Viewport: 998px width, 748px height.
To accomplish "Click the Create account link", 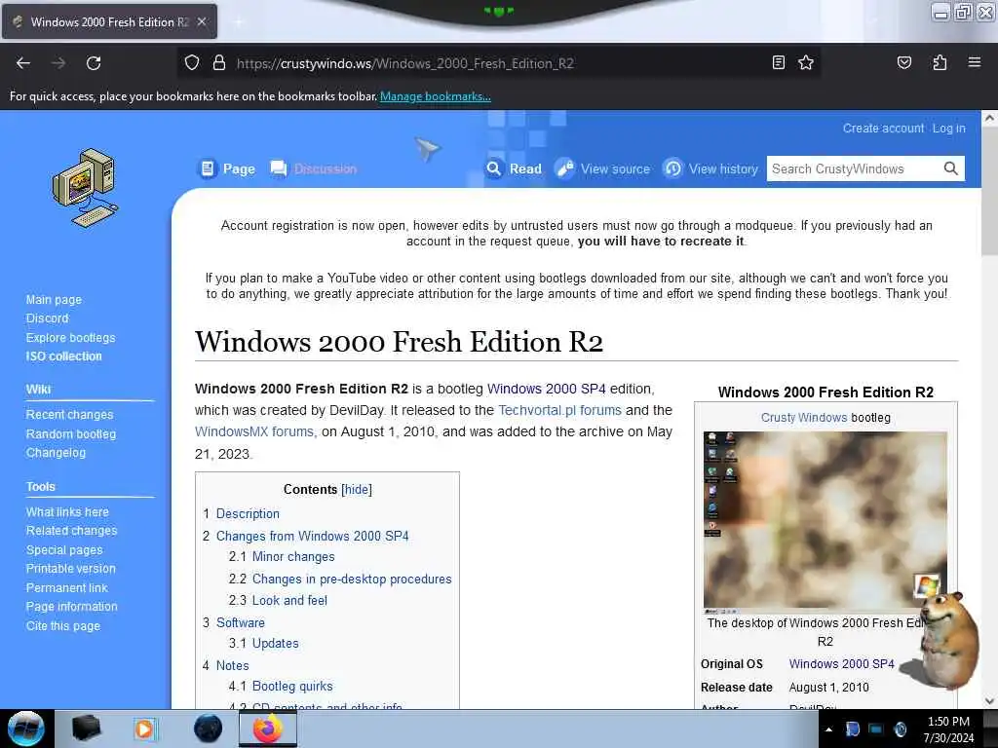I will 883,128.
